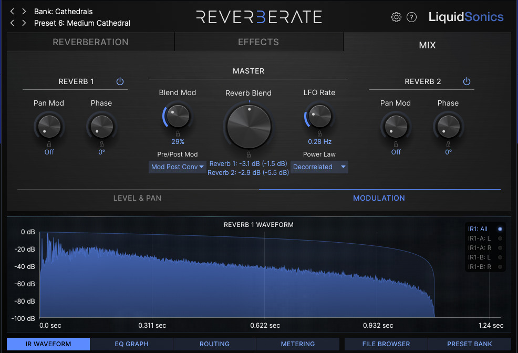Image resolution: width=518 pixels, height=353 pixels.
Task: Click the Reverb 2 Pan Mod knob
Action: click(x=396, y=126)
